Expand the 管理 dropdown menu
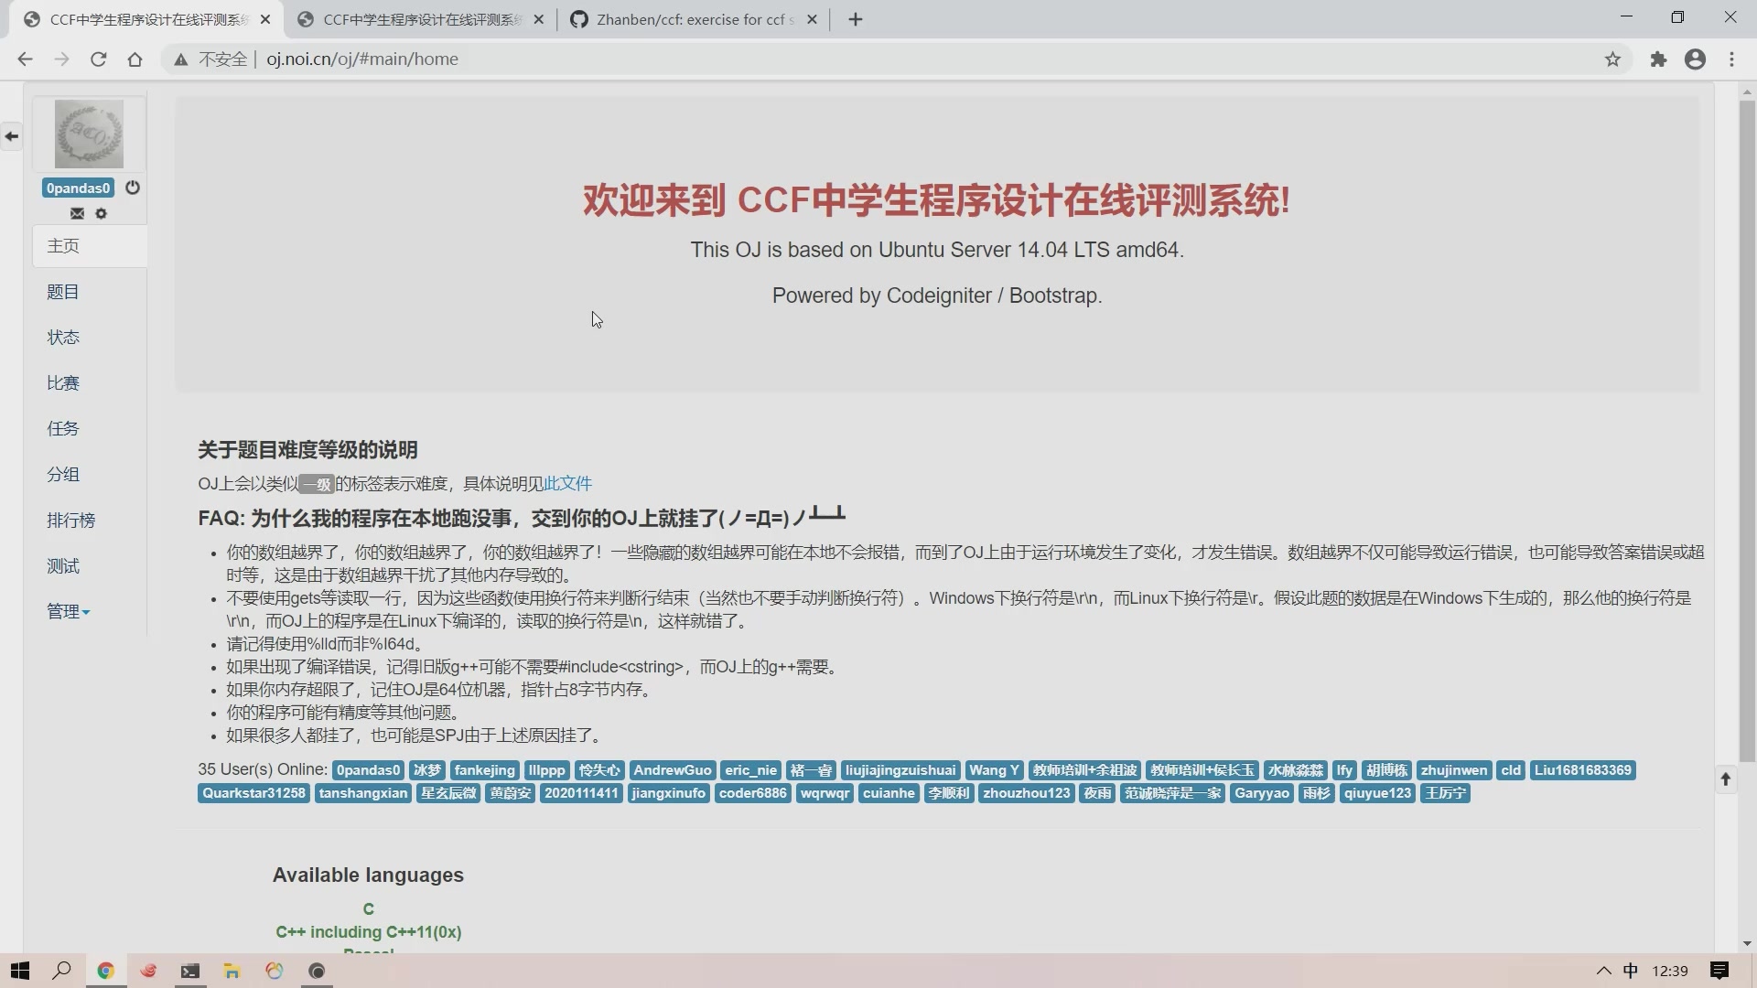This screenshot has width=1757, height=988. tap(69, 612)
